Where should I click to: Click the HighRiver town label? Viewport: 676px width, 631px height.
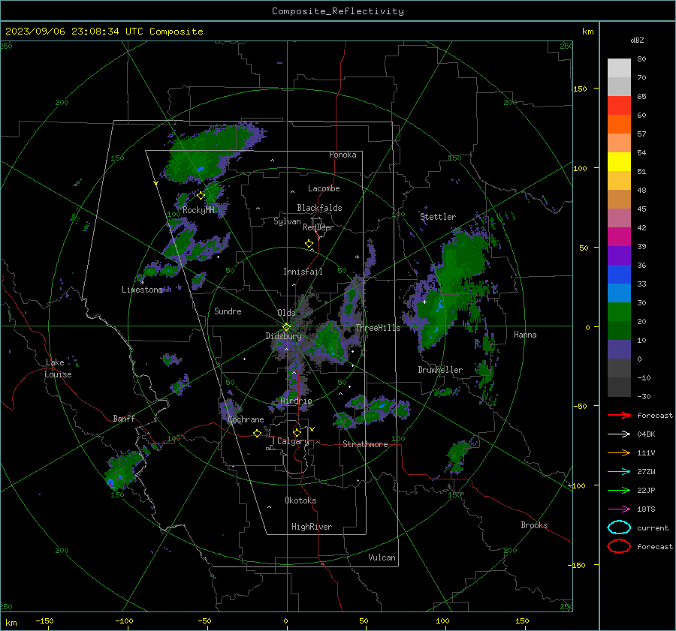(312, 527)
